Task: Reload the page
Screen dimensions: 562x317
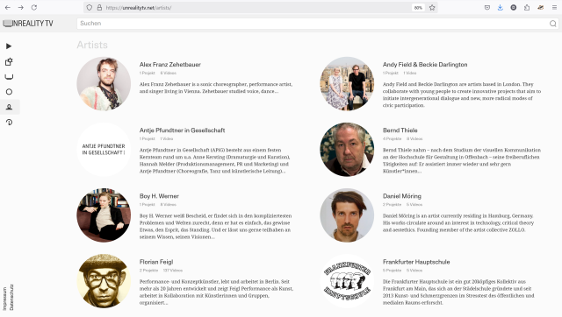Action: 34,8
